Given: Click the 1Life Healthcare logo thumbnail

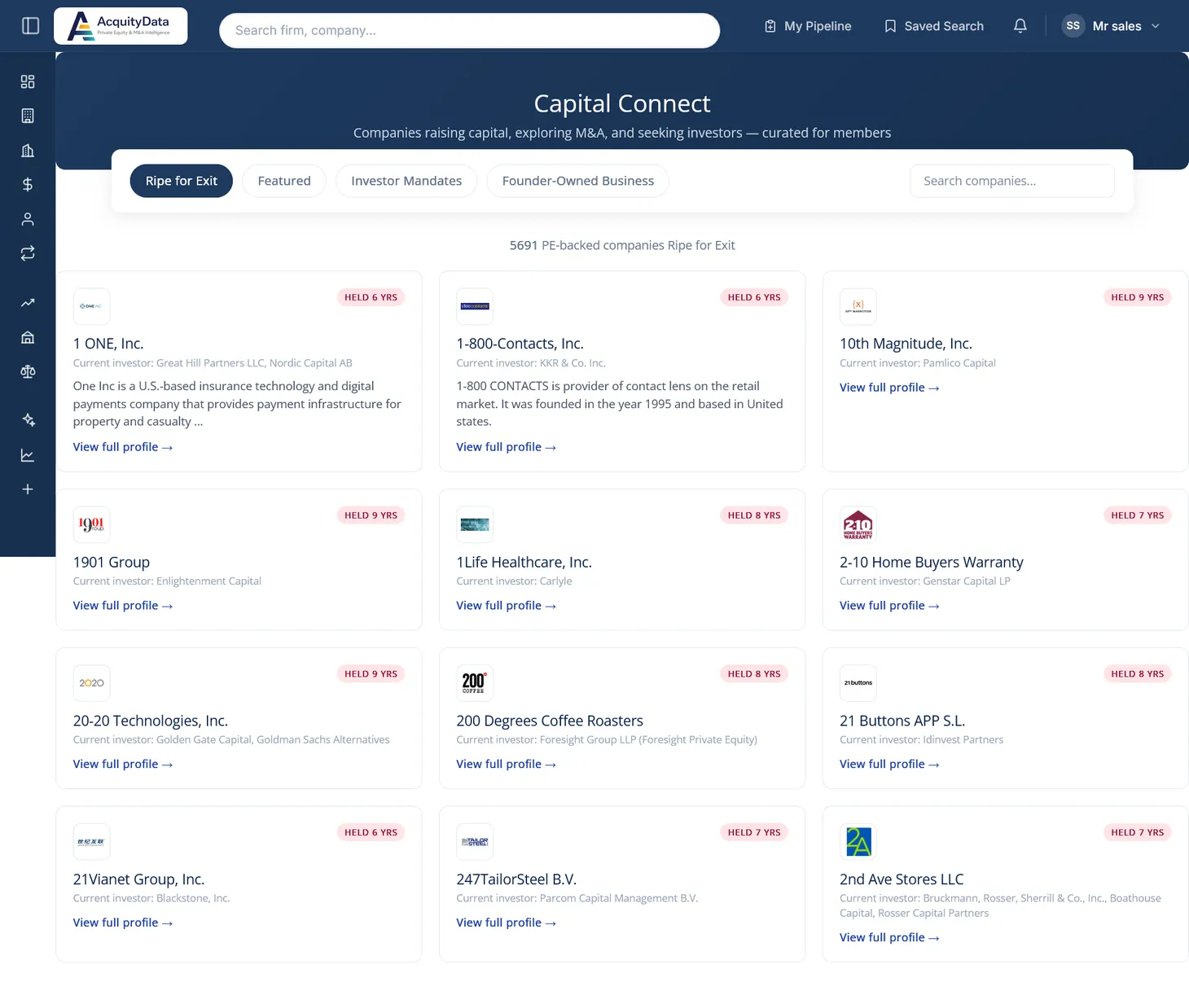Looking at the screenshot, I should point(475,524).
